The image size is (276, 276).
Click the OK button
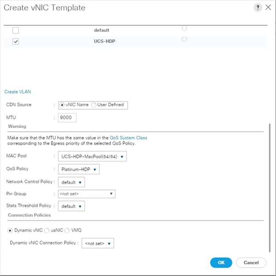(221, 263)
